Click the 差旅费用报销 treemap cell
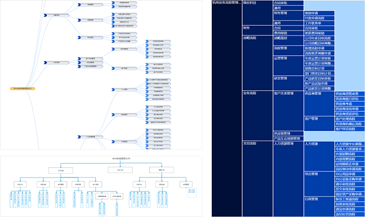365x217 pixels. click(320, 33)
